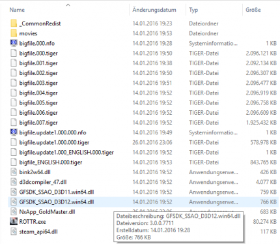Select file name bigfile.004.tiger

click(x=38, y=93)
